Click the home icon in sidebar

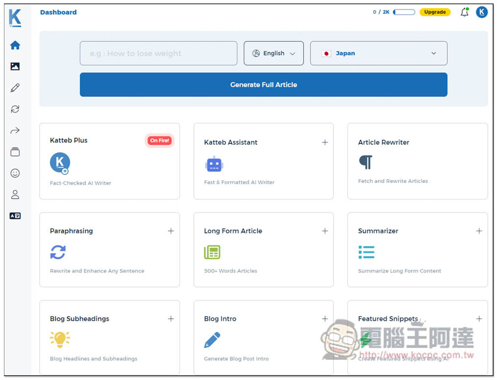coord(15,45)
